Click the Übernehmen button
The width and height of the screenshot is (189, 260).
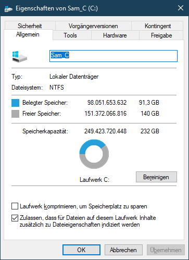(x=166, y=250)
